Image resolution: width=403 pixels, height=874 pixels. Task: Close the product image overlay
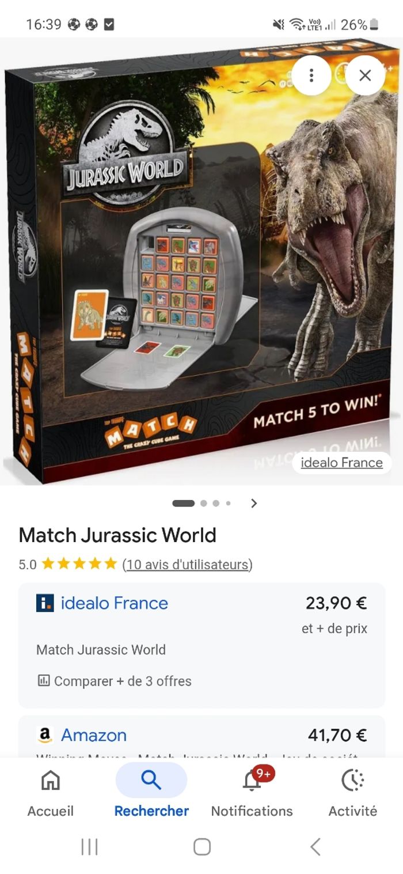[365, 75]
